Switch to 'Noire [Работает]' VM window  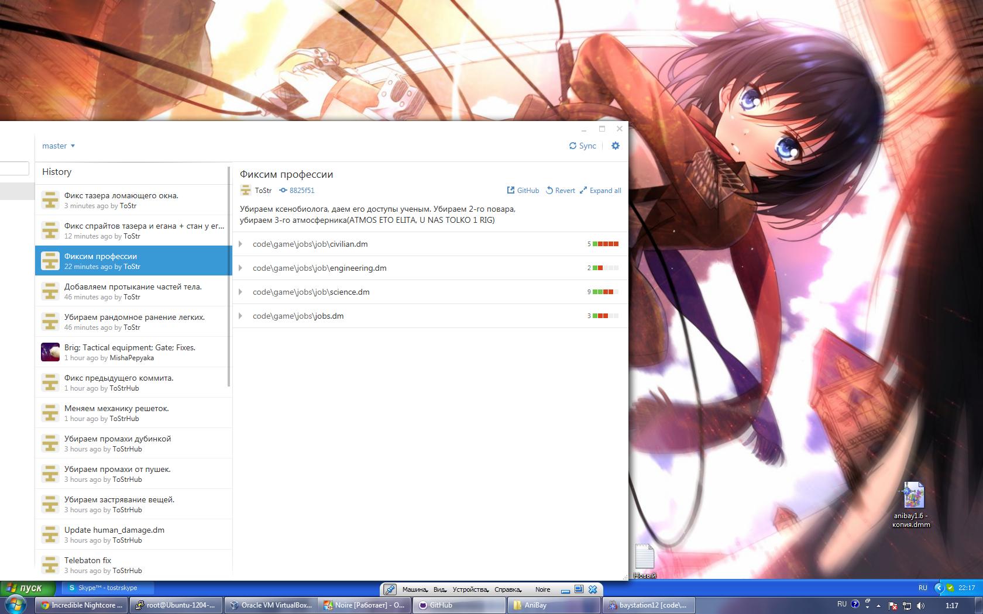(365, 605)
